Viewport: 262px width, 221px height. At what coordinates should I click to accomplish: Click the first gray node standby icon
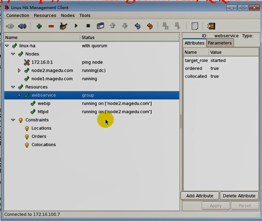pyautogui.click(x=165, y=26)
